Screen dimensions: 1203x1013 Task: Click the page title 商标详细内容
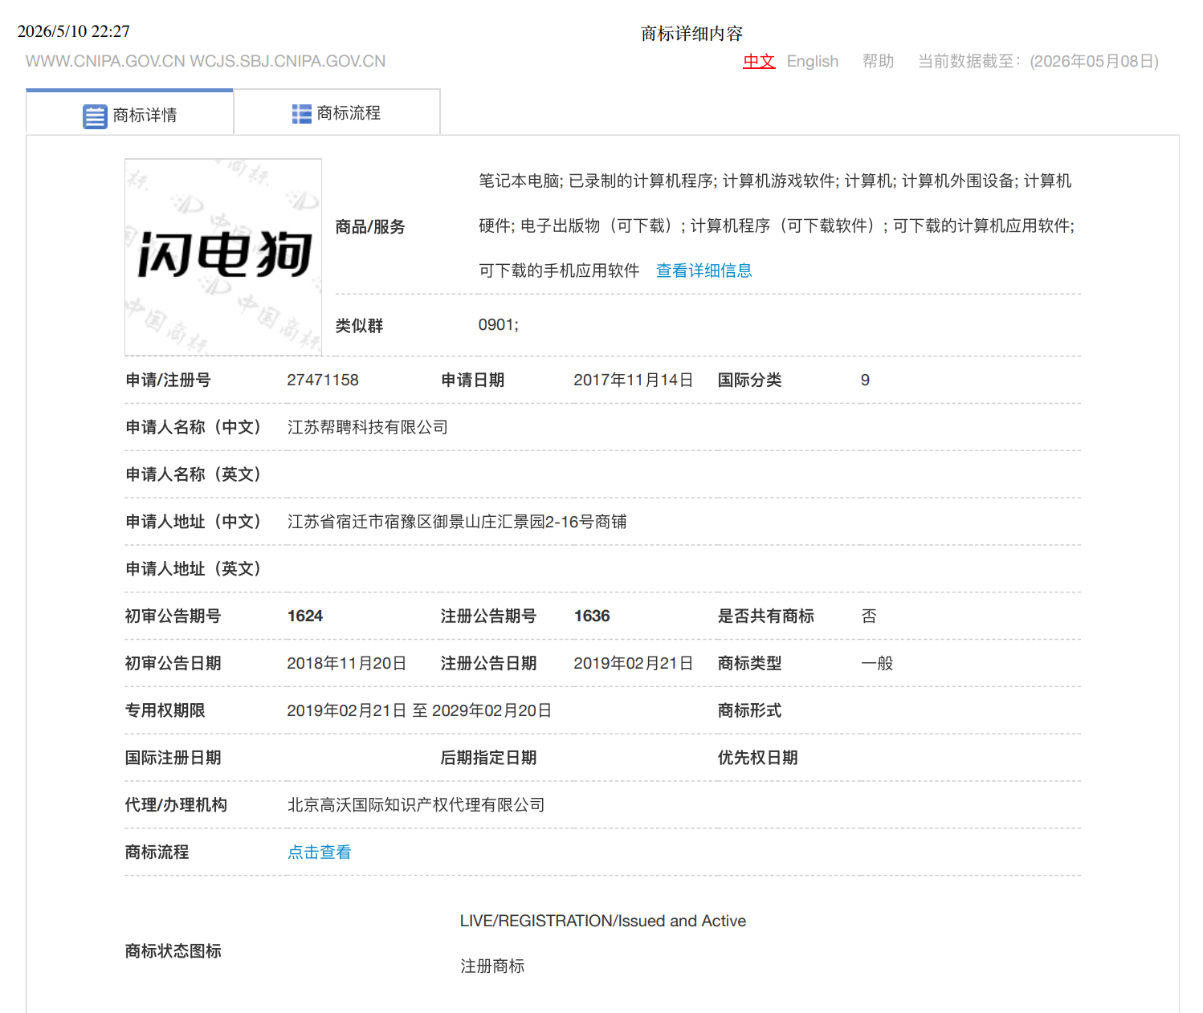(x=691, y=33)
